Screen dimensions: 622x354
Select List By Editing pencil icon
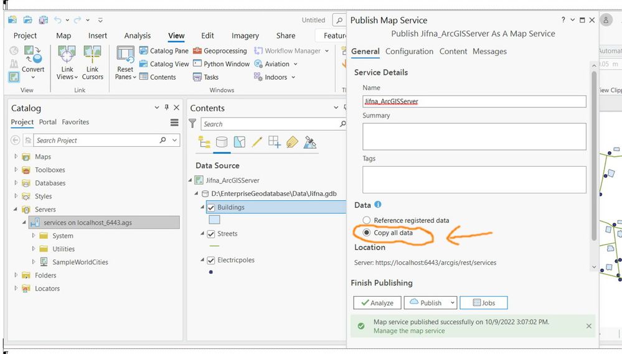(257, 142)
